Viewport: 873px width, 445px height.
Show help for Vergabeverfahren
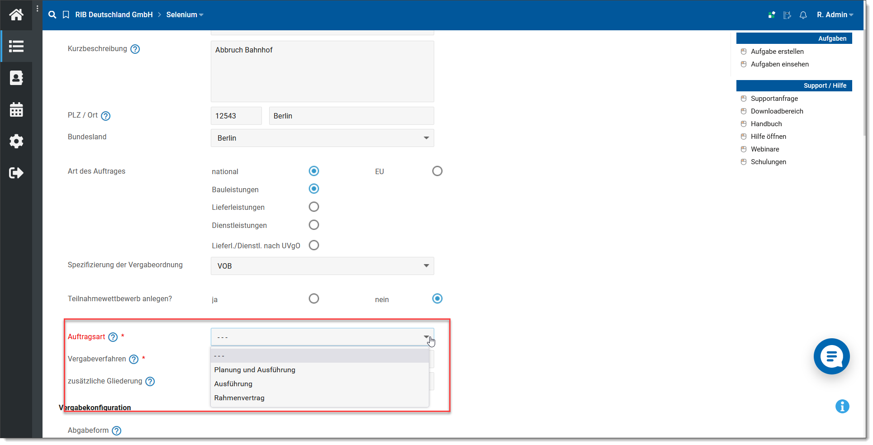point(134,359)
